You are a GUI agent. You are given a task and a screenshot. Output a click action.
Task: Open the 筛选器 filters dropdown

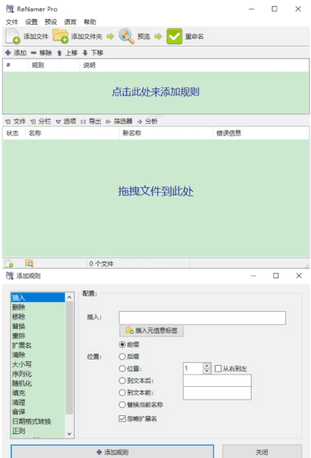click(119, 121)
